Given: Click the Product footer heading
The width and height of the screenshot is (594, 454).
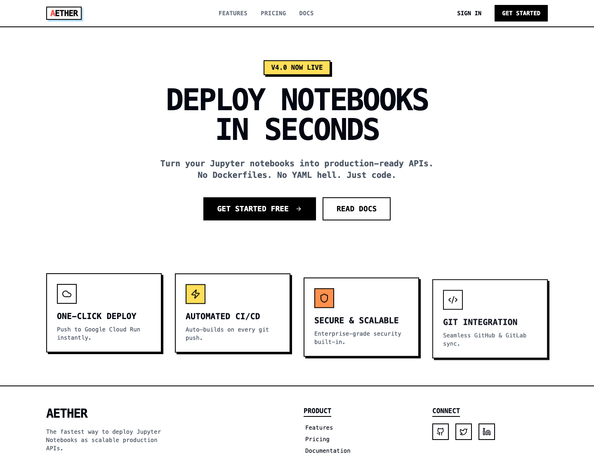Looking at the screenshot, I should 317,411.
